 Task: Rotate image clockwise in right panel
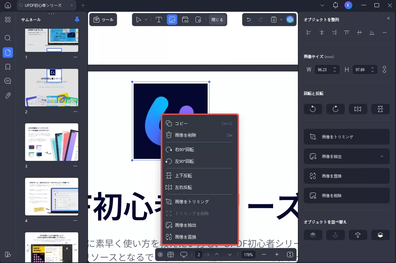tap(335, 109)
